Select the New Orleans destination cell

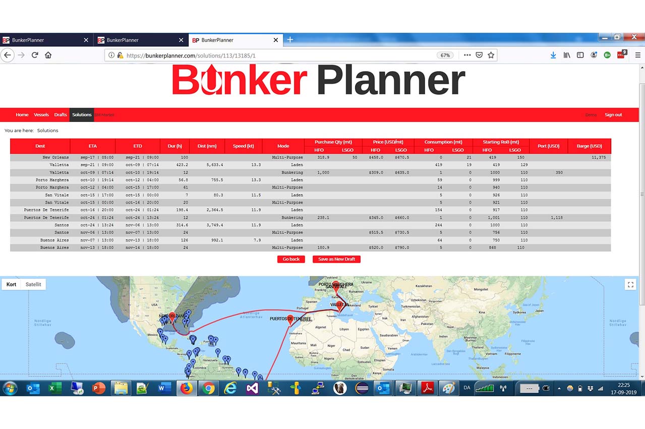pos(40,157)
